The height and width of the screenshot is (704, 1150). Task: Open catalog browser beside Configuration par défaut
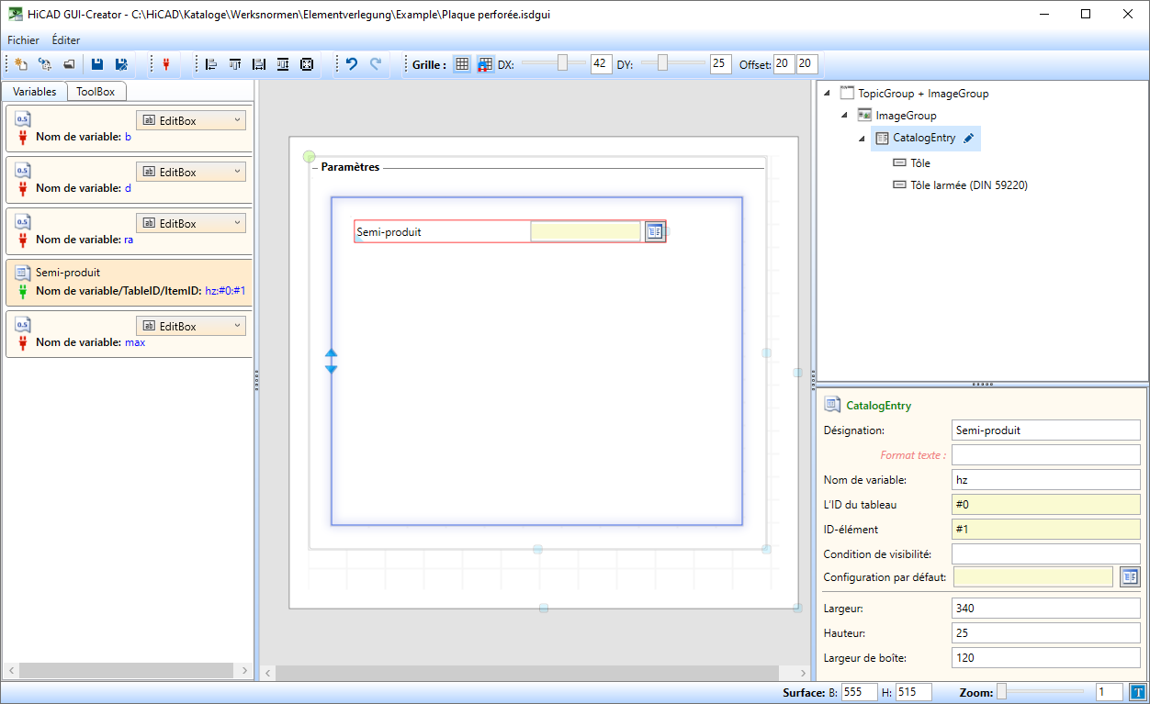pyautogui.click(x=1130, y=576)
